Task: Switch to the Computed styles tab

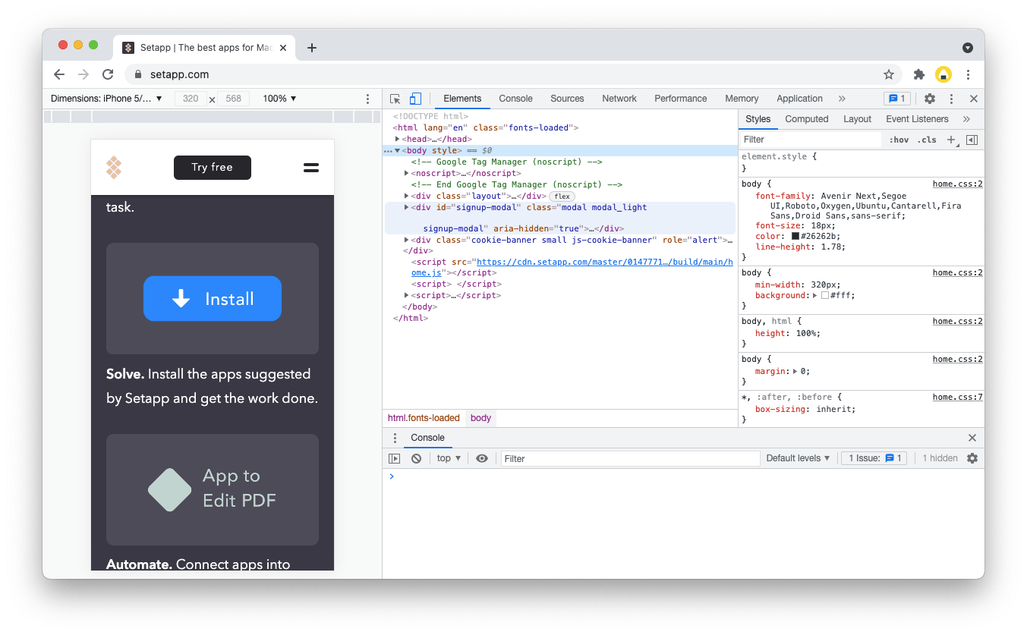Action: pos(806,119)
